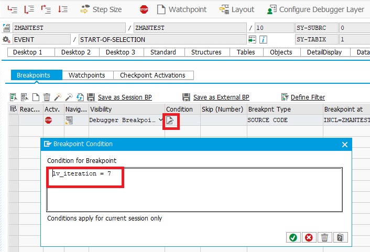The height and width of the screenshot is (252, 370).
Task: Click the Condition edit icon in breakpoint row
Action: click(170, 120)
